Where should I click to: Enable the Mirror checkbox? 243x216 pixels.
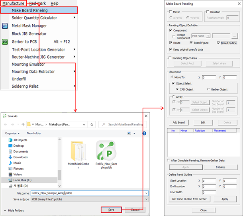pos(171,12)
